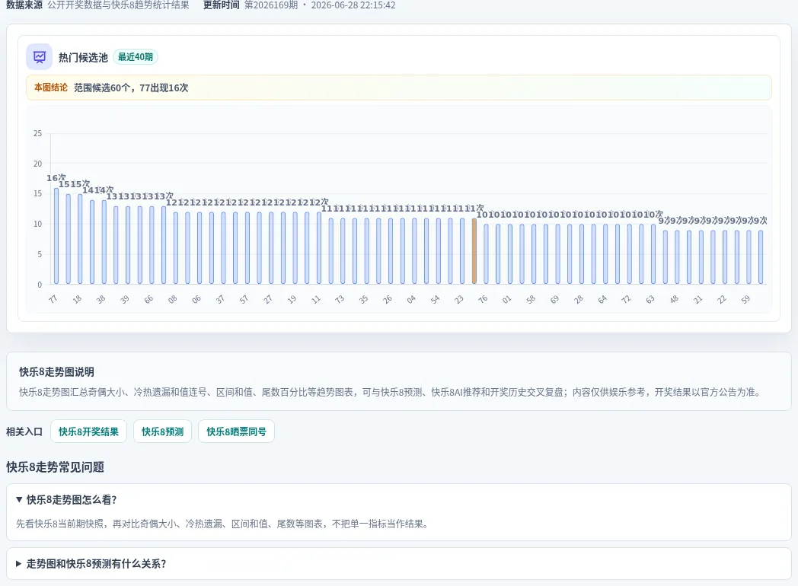Click x-axis label 76
798x586 pixels.
pos(483,299)
